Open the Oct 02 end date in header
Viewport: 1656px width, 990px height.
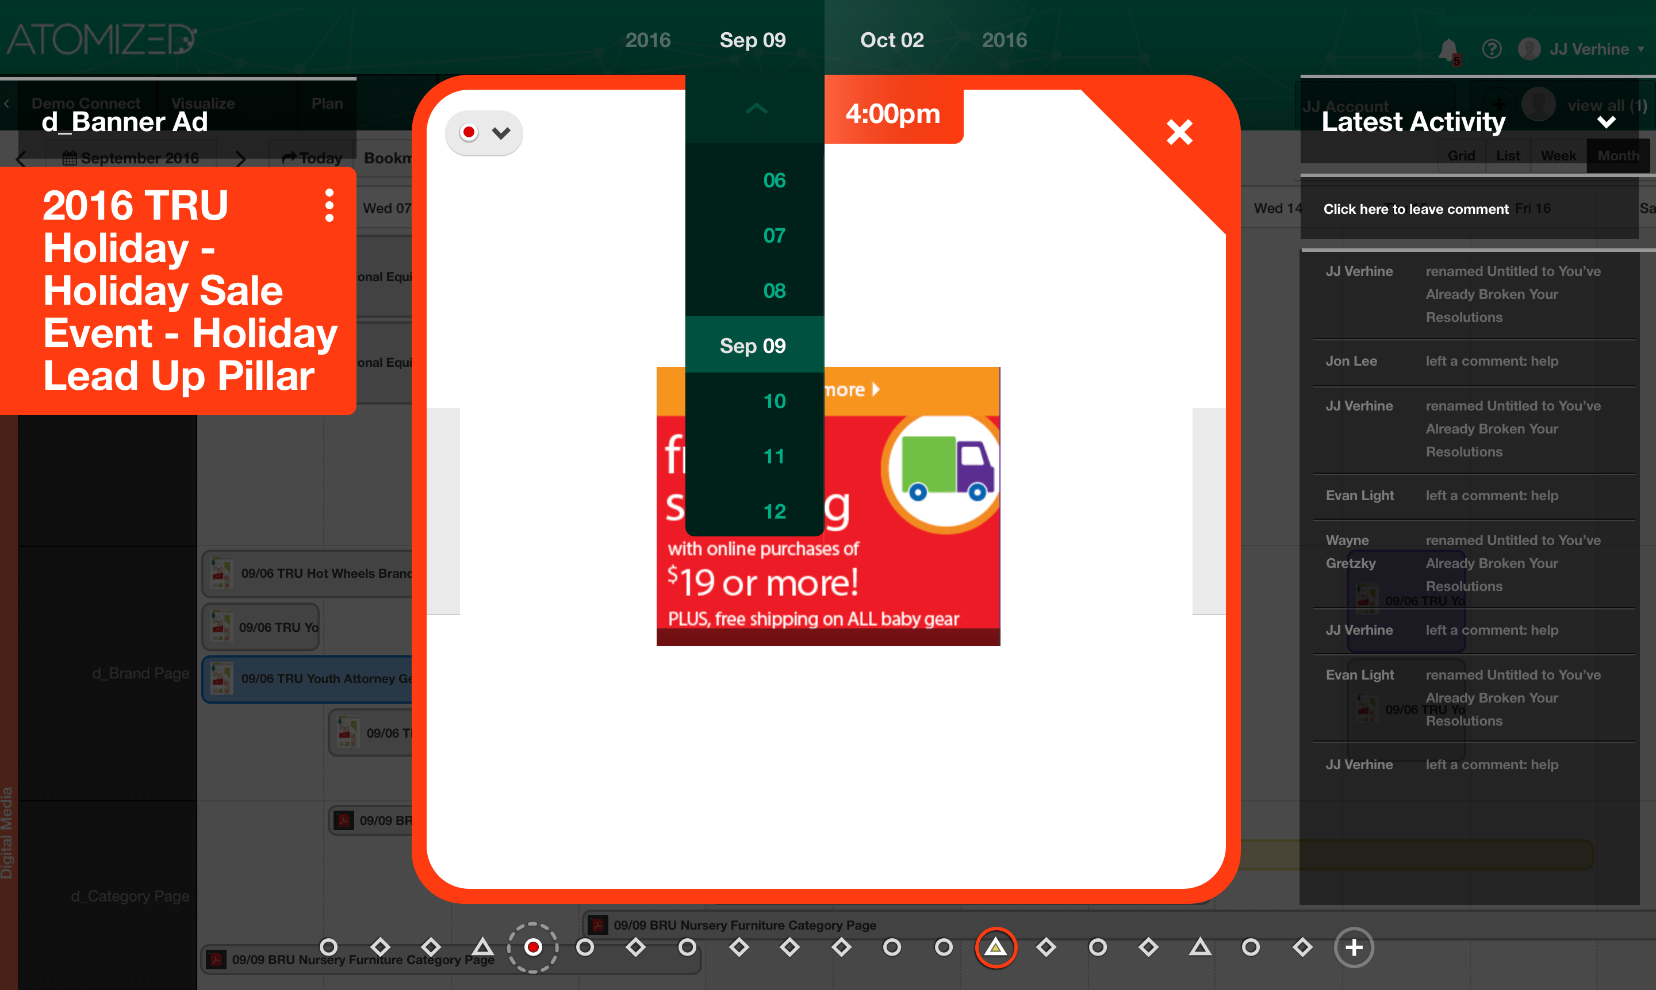[x=891, y=40]
